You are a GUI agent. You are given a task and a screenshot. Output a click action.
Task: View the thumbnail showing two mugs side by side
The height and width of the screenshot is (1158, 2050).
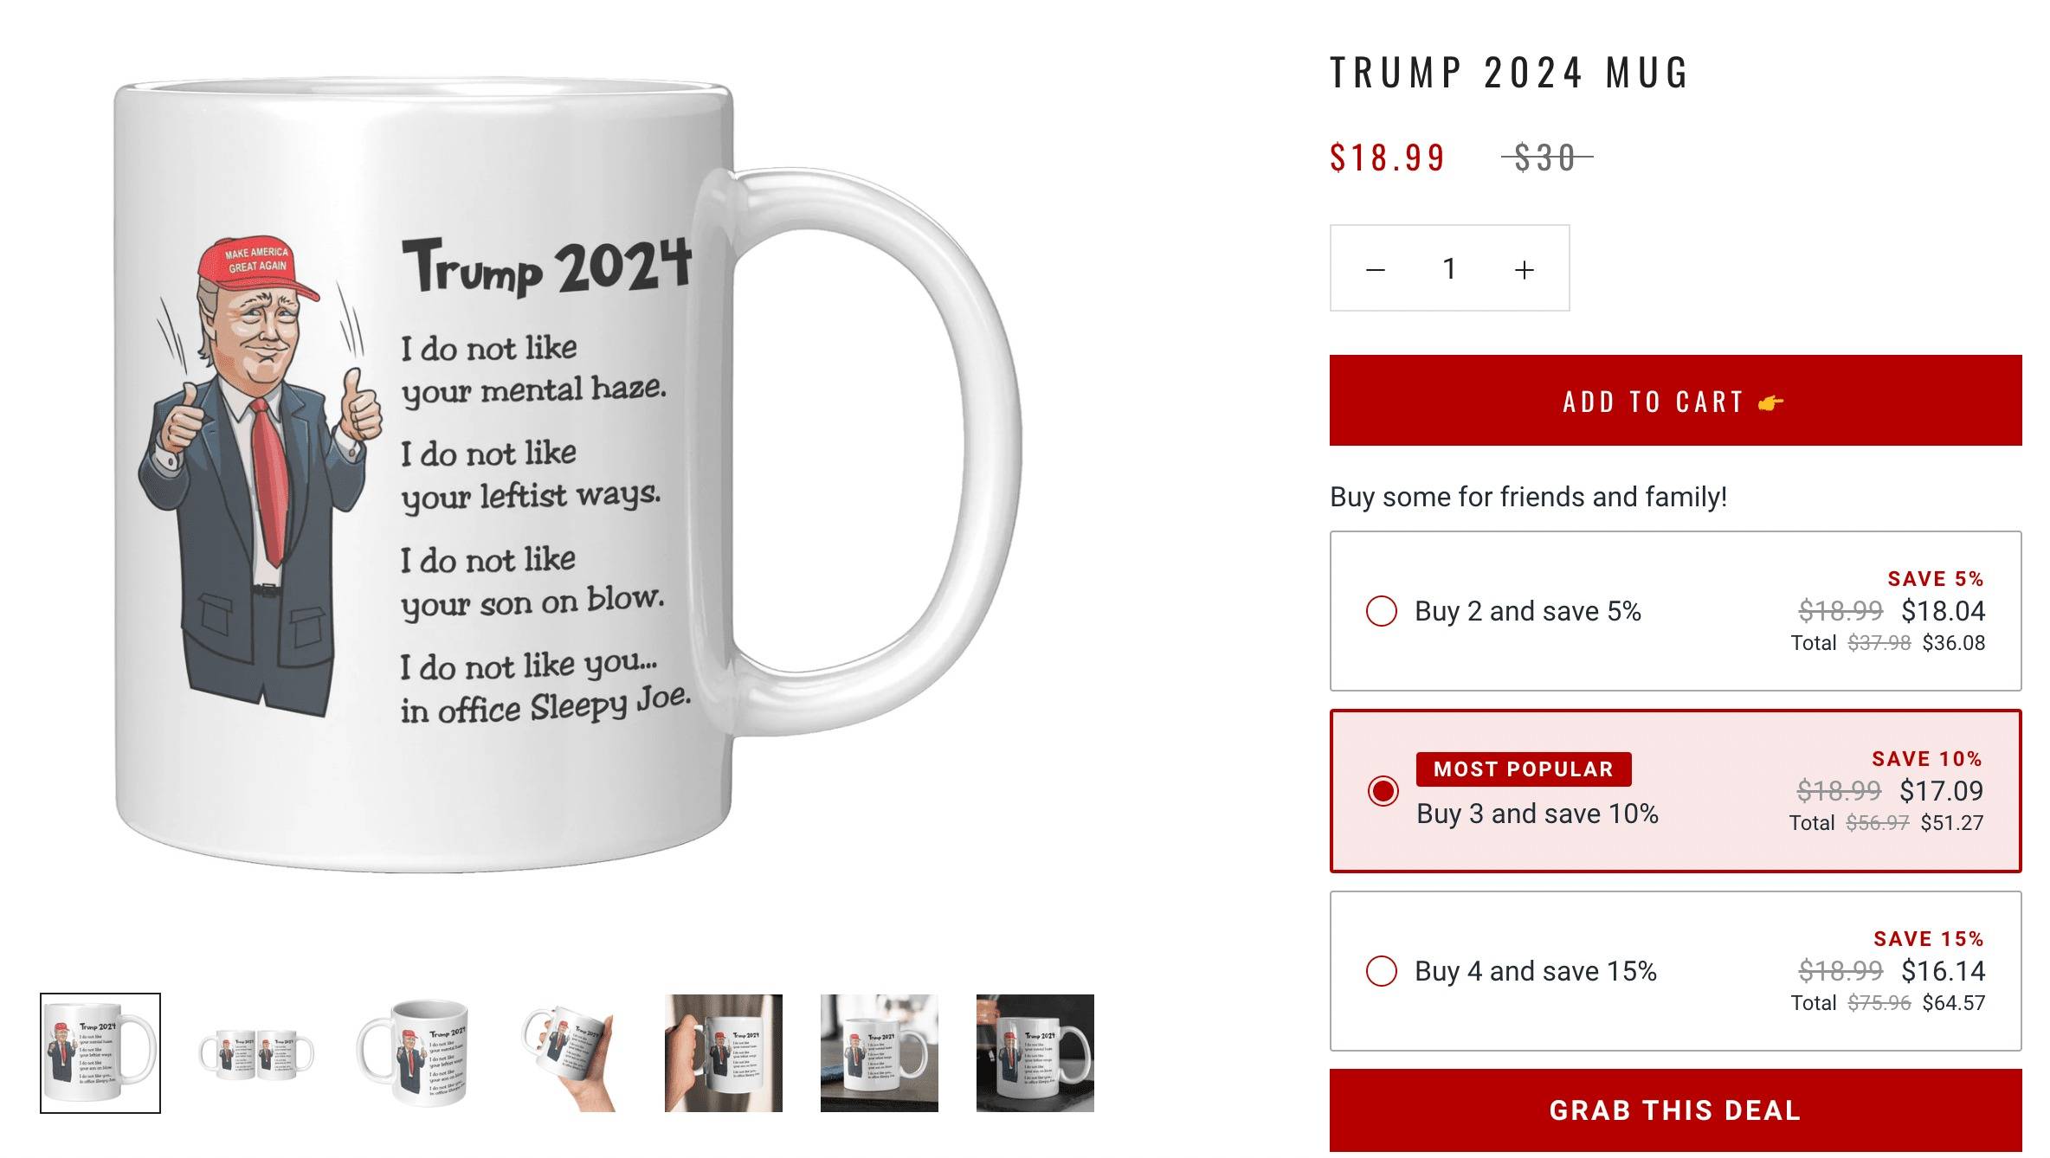coord(256,1053)
